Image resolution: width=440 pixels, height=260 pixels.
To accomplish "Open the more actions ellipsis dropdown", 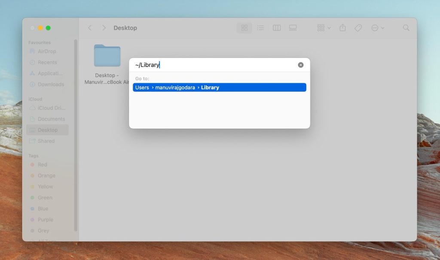I will click(x=378, y=27).
